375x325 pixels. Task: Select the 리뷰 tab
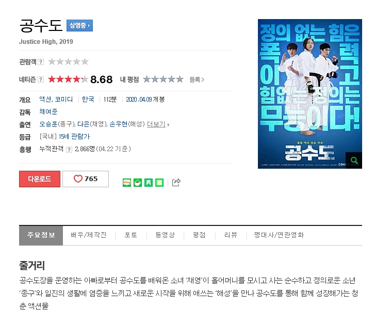point(231,235)
